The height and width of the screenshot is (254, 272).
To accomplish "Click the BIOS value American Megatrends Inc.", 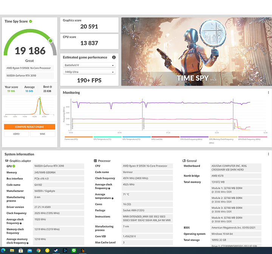I will pyautogui.click(x=236, y=228).
